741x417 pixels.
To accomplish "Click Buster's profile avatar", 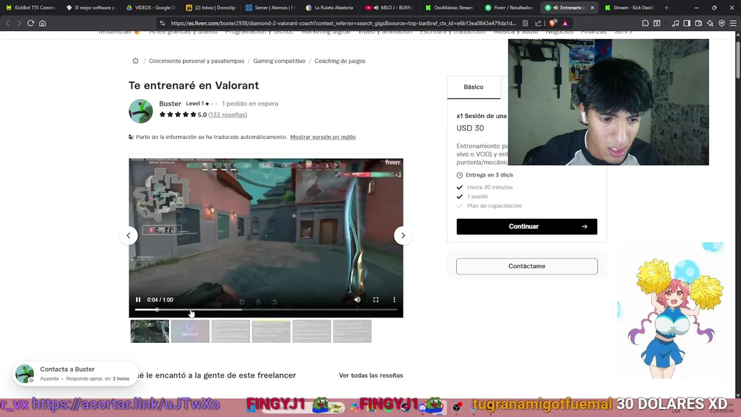I will [141, 111].
